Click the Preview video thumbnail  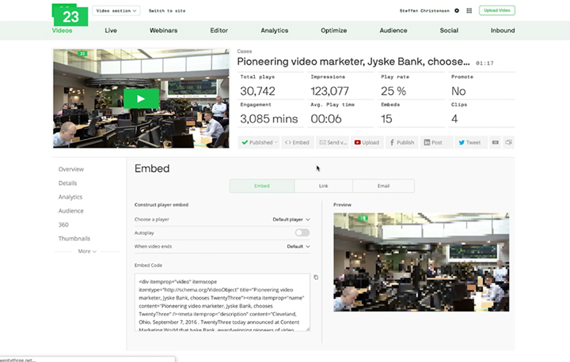coord(421,262)
